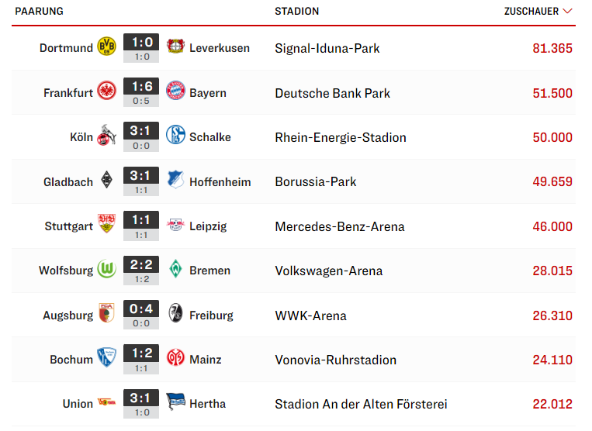
Task: Click the Bayer Leverkusen club crest
Action: coord(175,47)
